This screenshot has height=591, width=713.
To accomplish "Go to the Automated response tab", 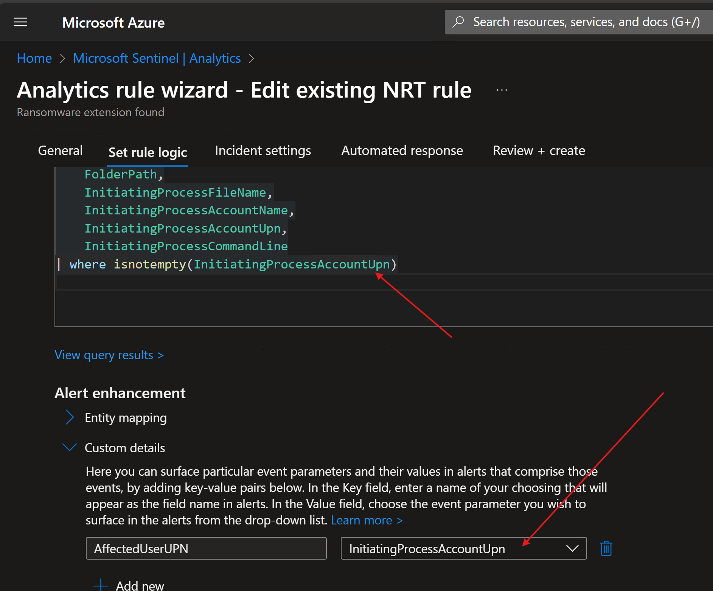I will [402, 150].
